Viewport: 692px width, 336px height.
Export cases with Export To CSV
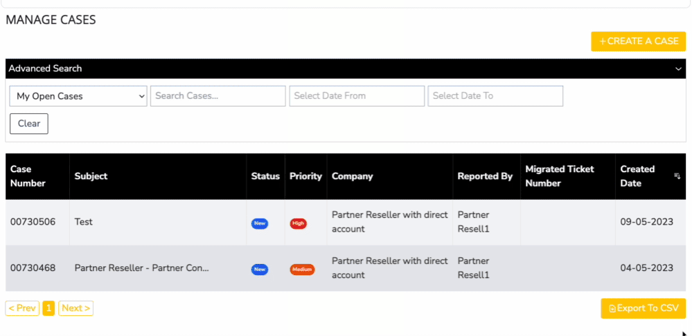[x=643, y=308]
